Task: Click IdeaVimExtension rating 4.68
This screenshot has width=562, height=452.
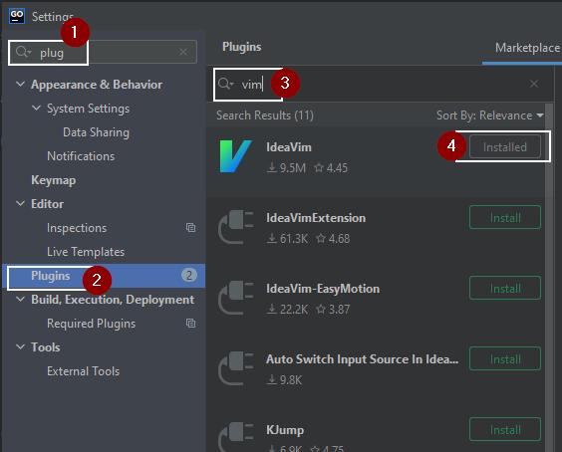Action: click(333, 239)
